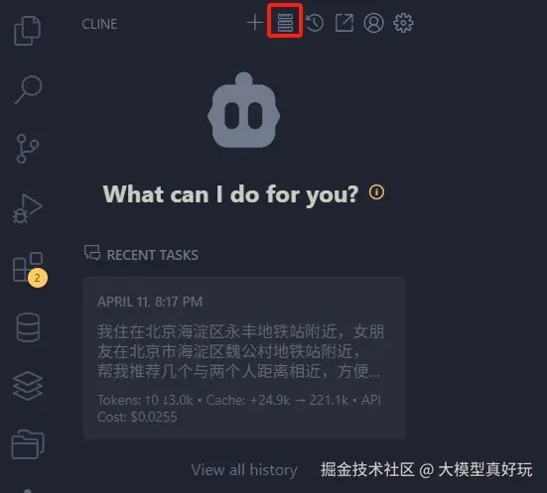Click the info icon beside the heading

(377, 192)
